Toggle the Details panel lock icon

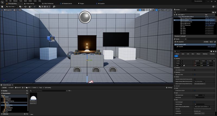pyautogui.click(x=215, y=42)
